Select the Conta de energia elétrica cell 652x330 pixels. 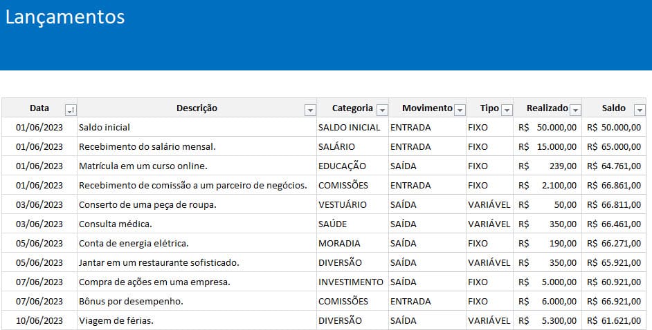pos(134,243)
